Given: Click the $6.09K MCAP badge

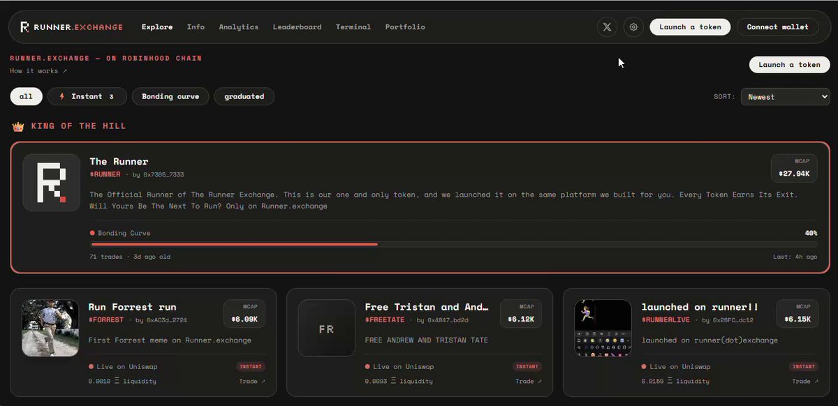Looking at the screenshot, I should [244, 314].
